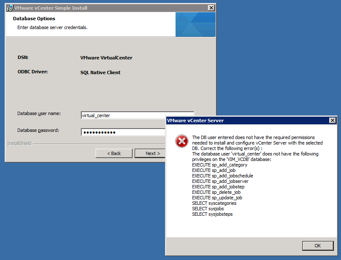Click the Next button in the installer
The image size is (341, 260).
[x=150, y=153]
